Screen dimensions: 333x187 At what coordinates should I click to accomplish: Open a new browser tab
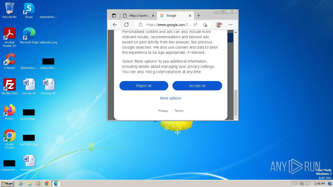tap(198, 16)
